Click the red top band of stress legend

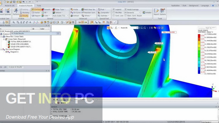pyautogui.click(x=199, y=36)
